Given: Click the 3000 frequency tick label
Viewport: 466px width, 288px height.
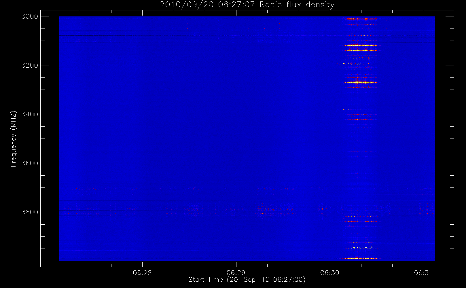Looking at the screenshot, I should pyautogui.click(x=30, y=16).
